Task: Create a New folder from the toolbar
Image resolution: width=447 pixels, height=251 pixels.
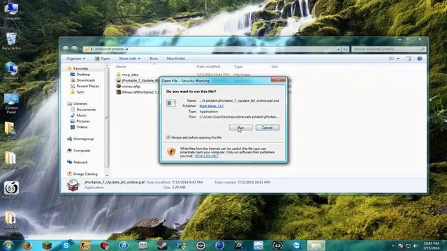Action: pyautogui.click(x=176, y=59)
